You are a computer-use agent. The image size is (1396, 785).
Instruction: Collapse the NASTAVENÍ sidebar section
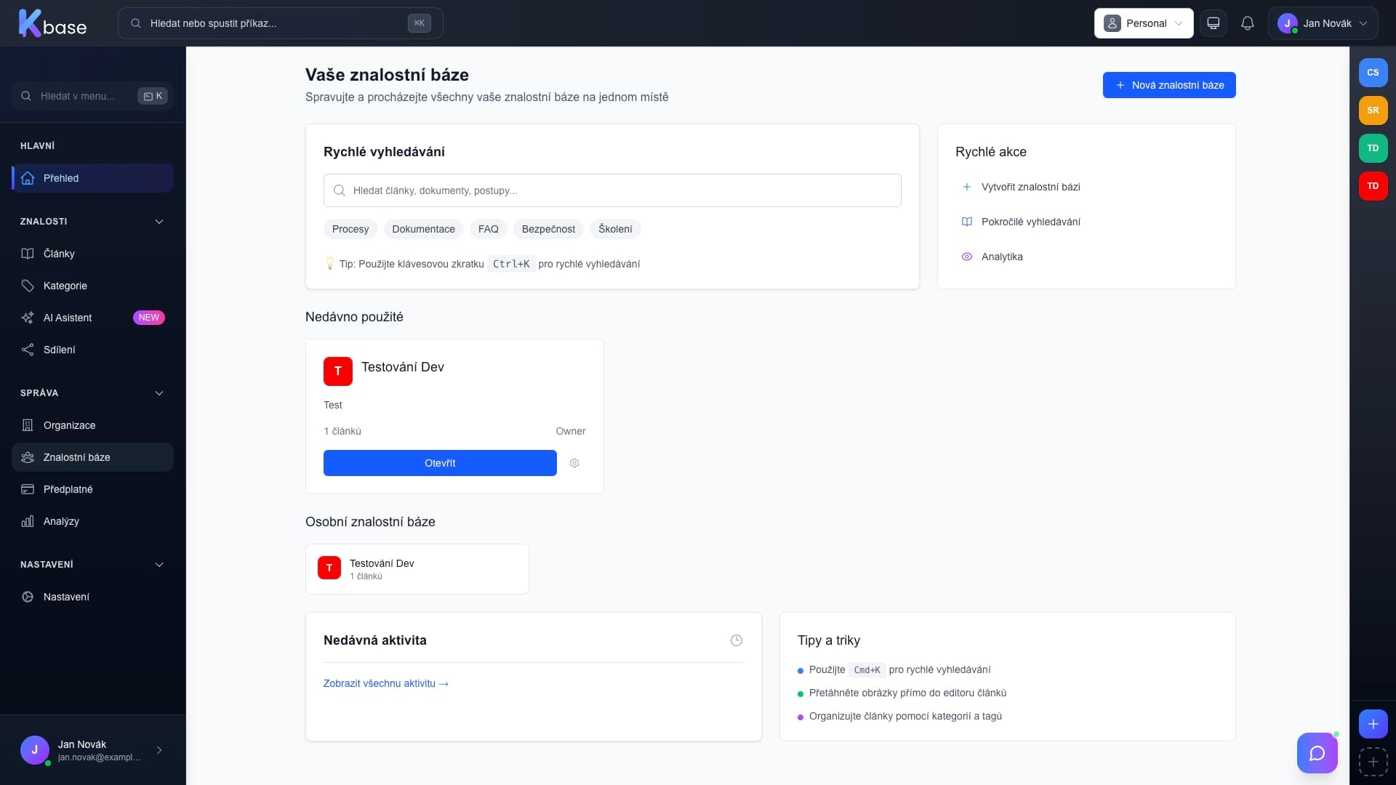(159, 565)
